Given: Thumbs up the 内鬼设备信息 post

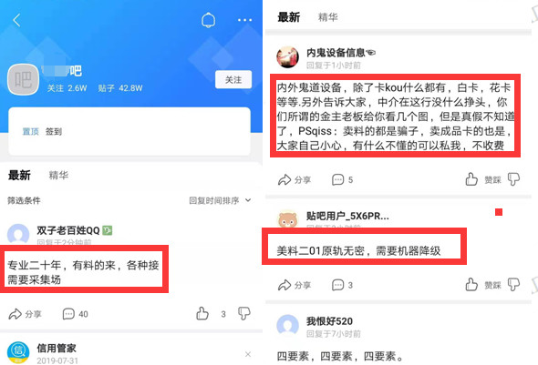Looking at the screenshot, I should click(471, 179).
